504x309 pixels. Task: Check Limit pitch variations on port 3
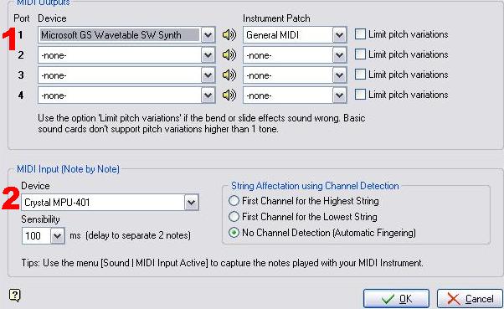click(360, 75)
